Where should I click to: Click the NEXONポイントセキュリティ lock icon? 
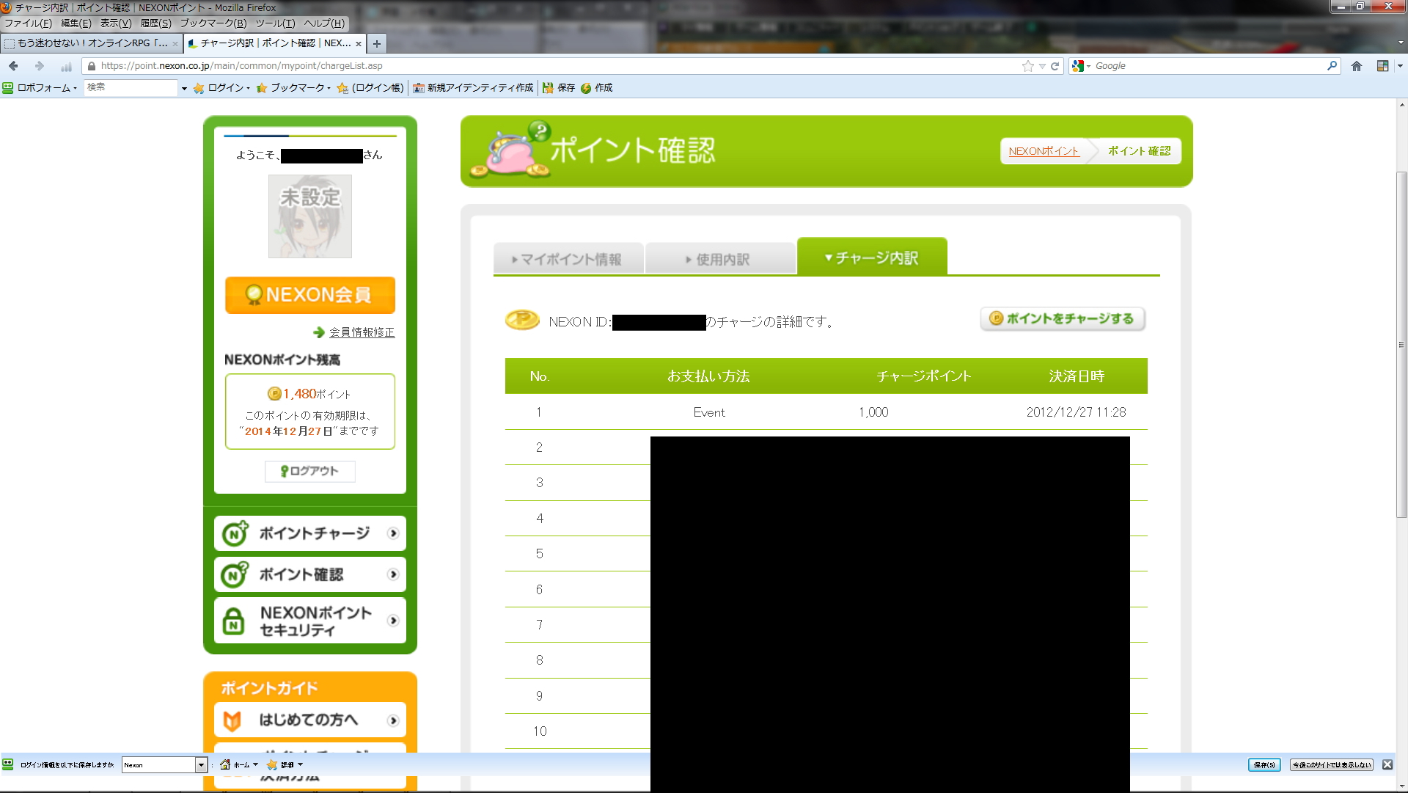pyautogui.click(x=233, y=621)
